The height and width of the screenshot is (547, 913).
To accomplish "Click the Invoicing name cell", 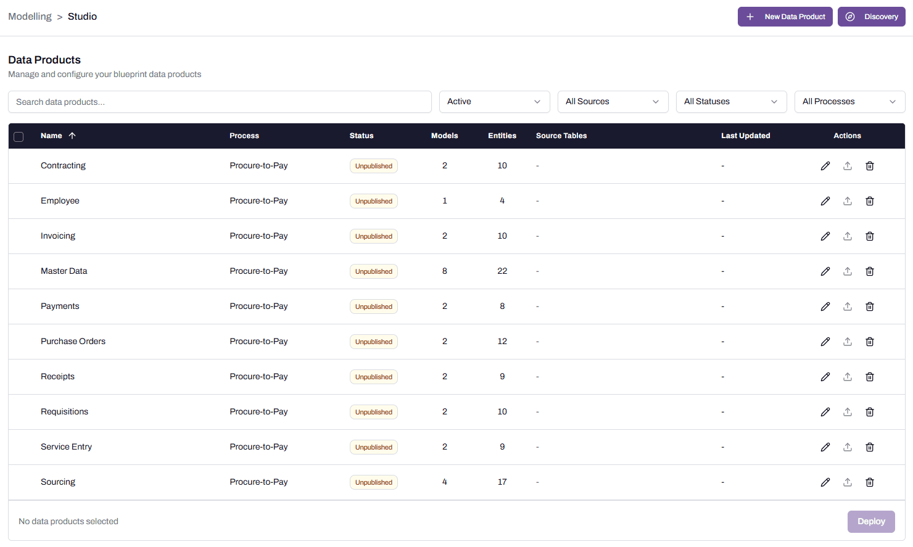I will click(58, 236).
